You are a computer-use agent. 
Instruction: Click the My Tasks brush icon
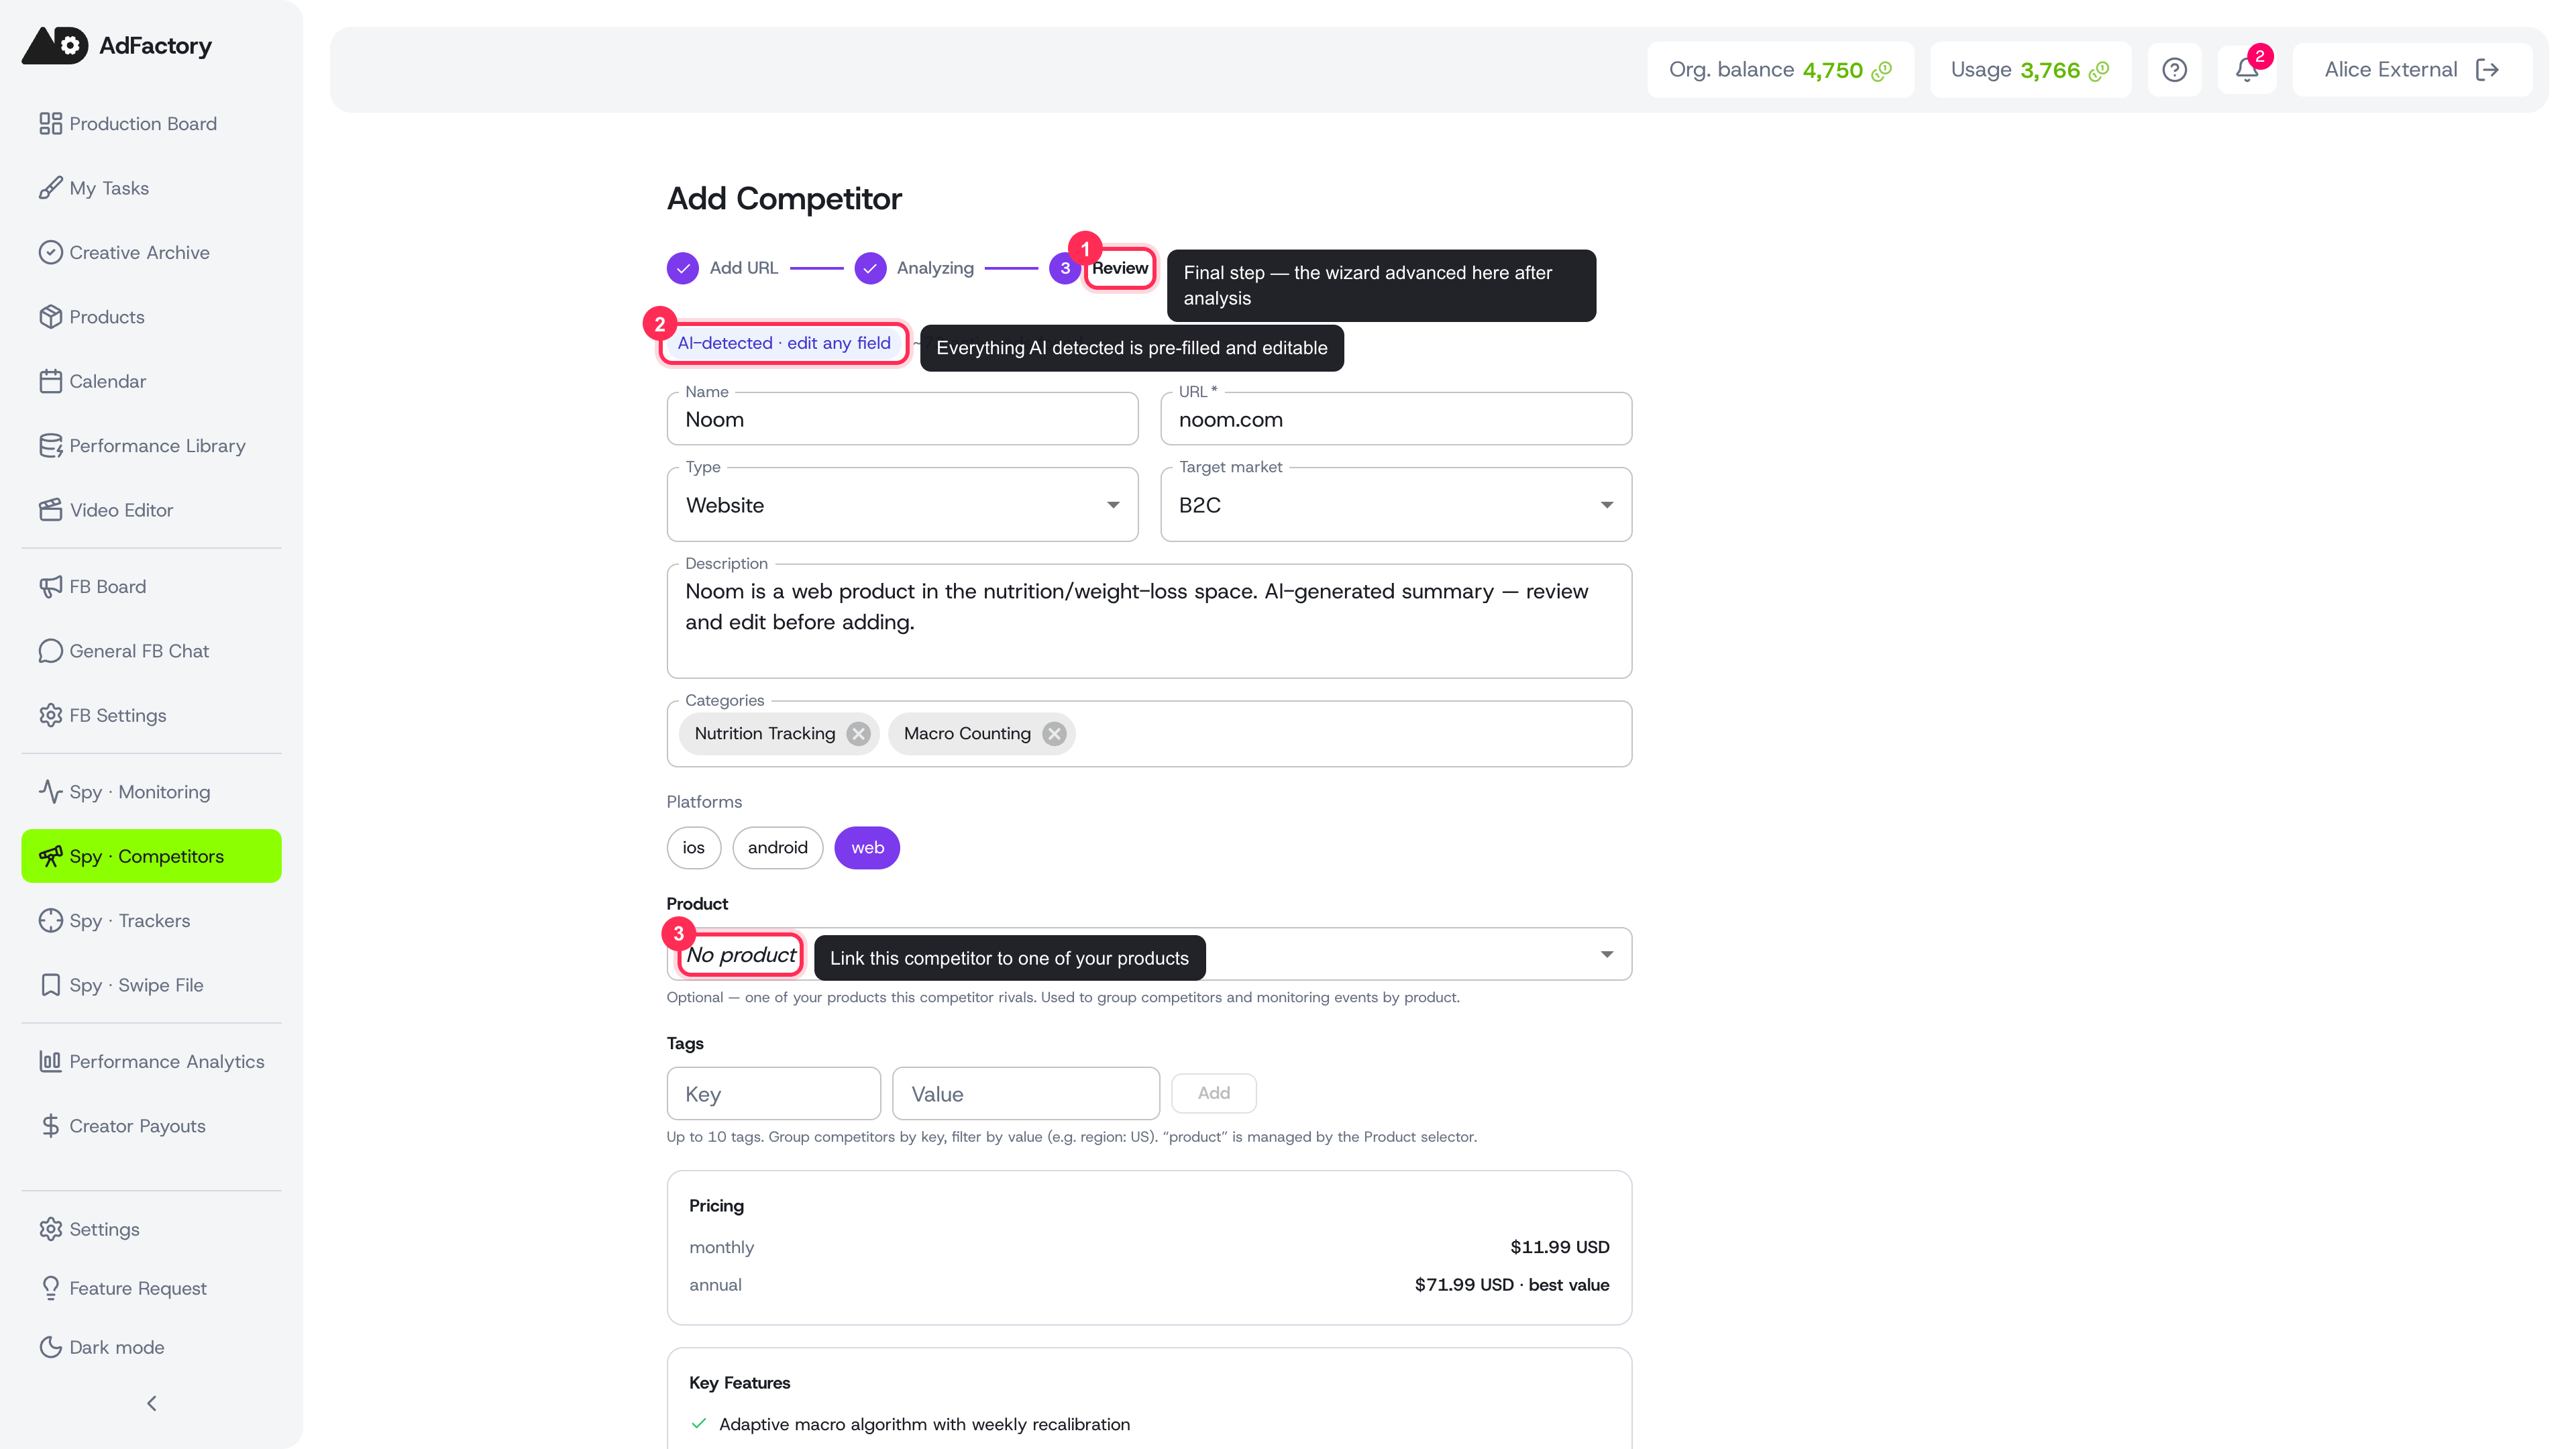pyautogui.click(x=50, y=188)
